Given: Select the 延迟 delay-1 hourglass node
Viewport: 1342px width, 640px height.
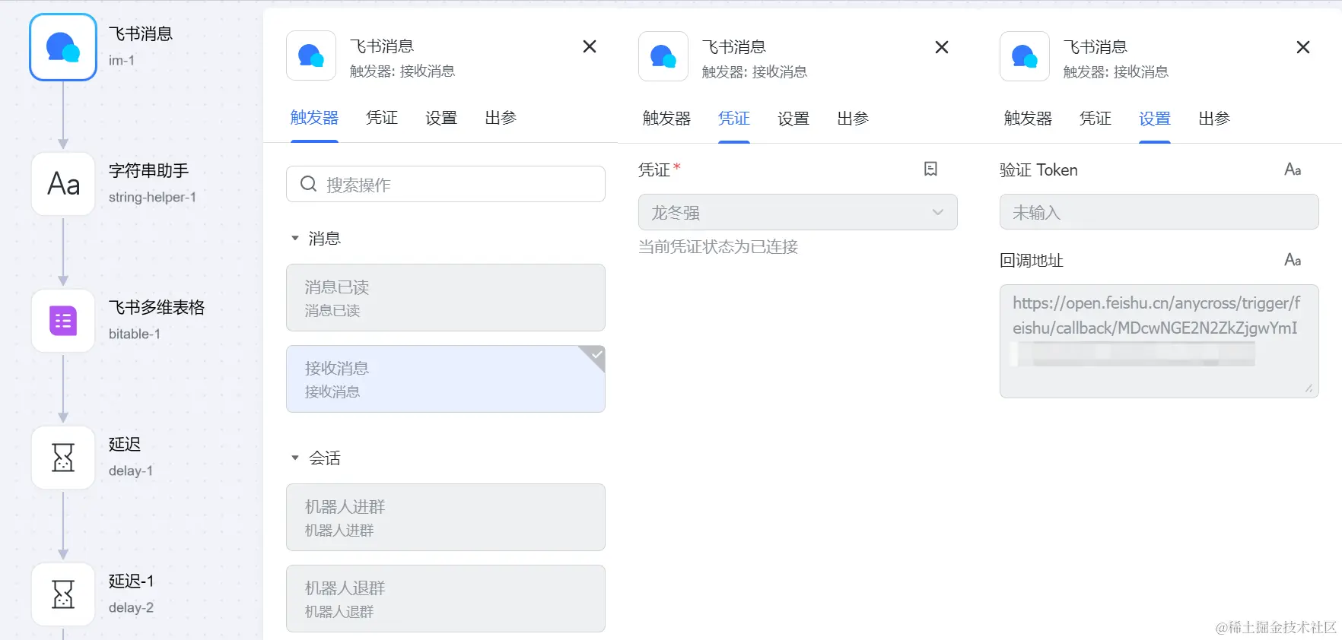Looking at the screenshot, I should (63, 458).
